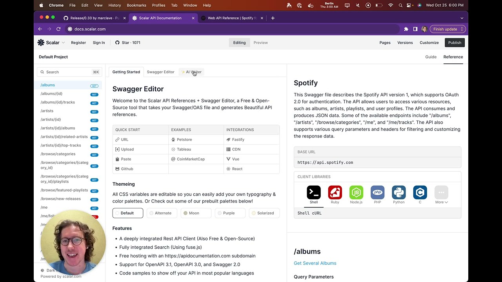Click the Github quick start option

pos(140,169)
